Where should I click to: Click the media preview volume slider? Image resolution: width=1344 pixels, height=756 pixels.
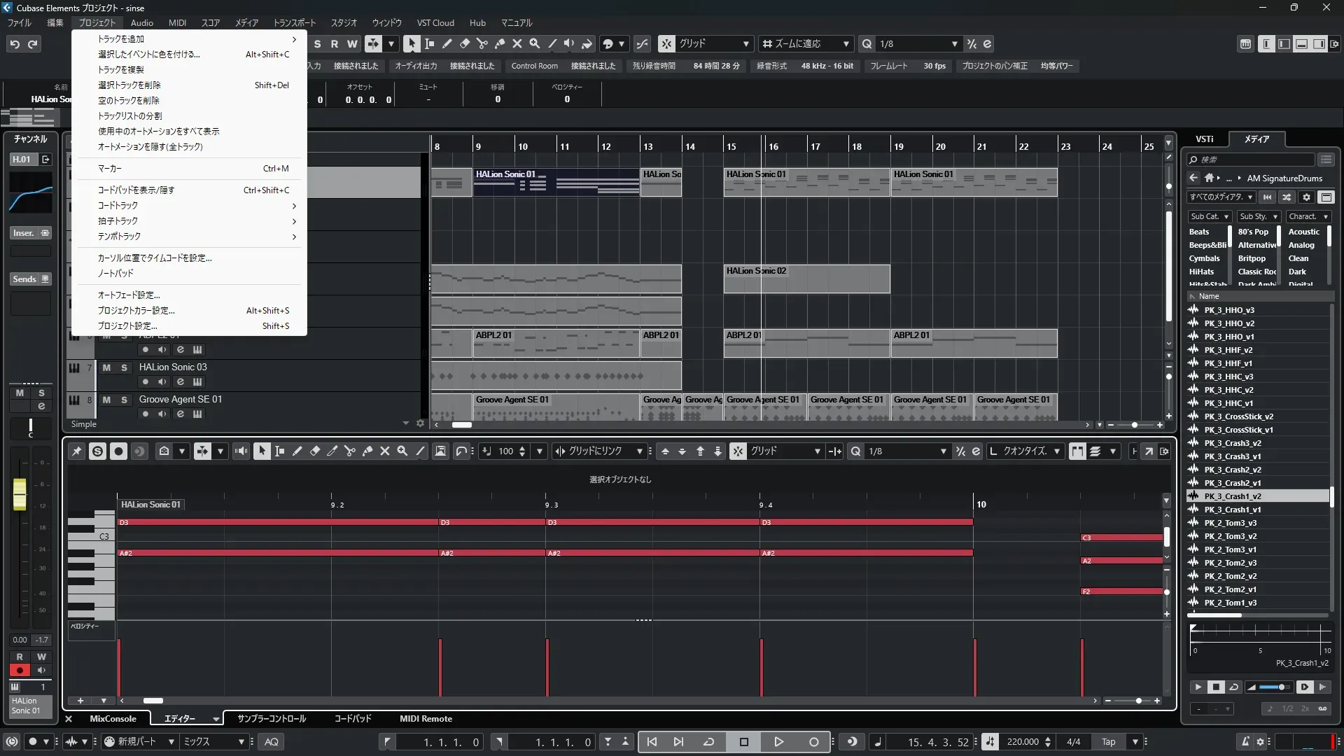tap(1275, 687)
